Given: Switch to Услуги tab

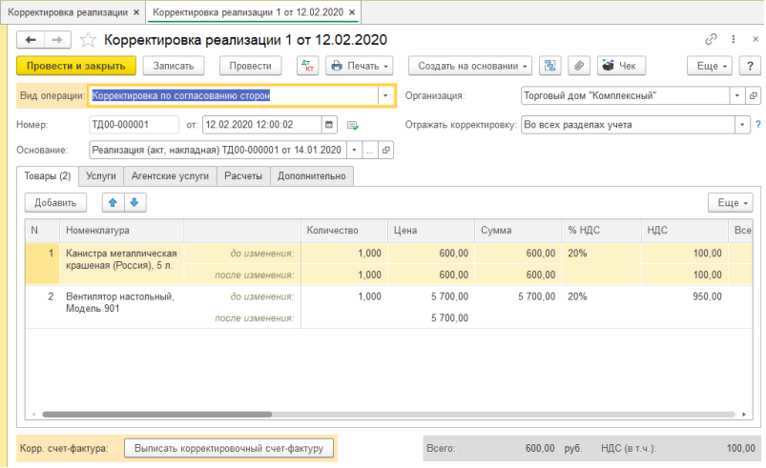Looking at the screenshot, I should coord(100,176).
